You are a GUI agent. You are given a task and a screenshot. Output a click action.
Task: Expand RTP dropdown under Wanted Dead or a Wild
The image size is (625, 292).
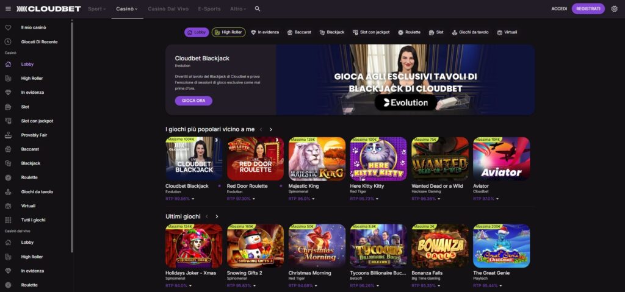tap(438, 198)
